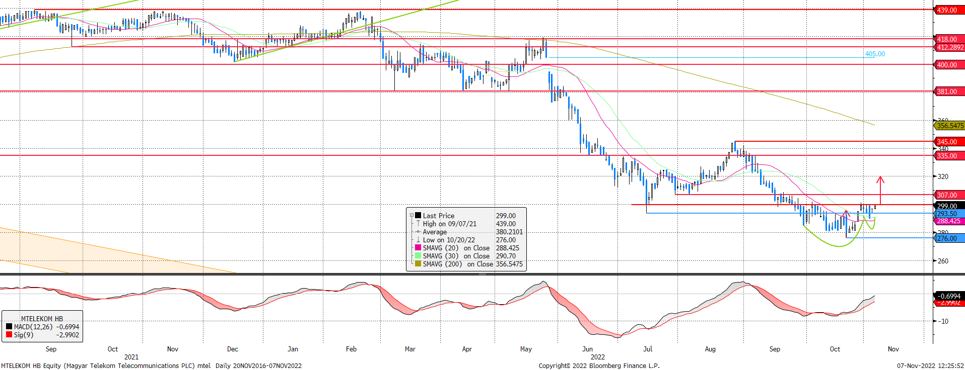
Task: Click the Daily 20NOV2016-07NOV2022 range text
Action: (x=258, y=365)
